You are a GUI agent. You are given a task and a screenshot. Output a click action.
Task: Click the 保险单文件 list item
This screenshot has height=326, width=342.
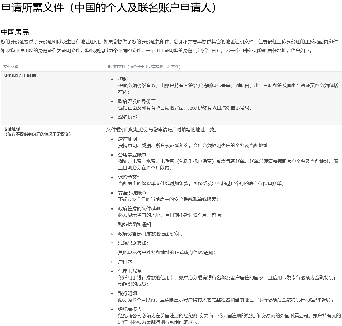[130, 177]
